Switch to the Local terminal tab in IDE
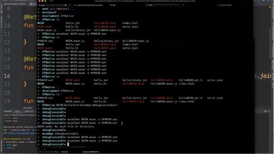Screen dimensions: 274x154 pyautogui.click(x=17, y=111)
